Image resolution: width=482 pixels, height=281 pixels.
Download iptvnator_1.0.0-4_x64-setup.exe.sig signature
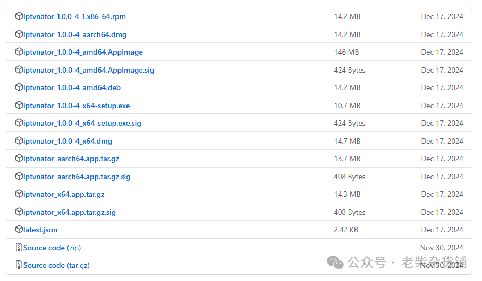pos(82,123)
